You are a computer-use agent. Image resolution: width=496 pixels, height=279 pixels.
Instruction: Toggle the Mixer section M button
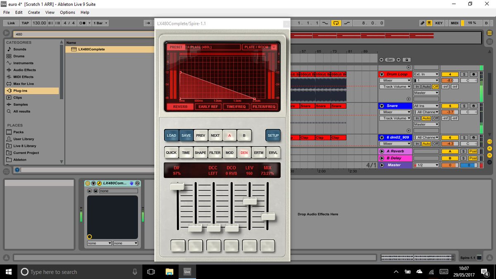490,155
